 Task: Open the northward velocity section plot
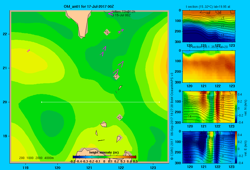pos(209,107)
